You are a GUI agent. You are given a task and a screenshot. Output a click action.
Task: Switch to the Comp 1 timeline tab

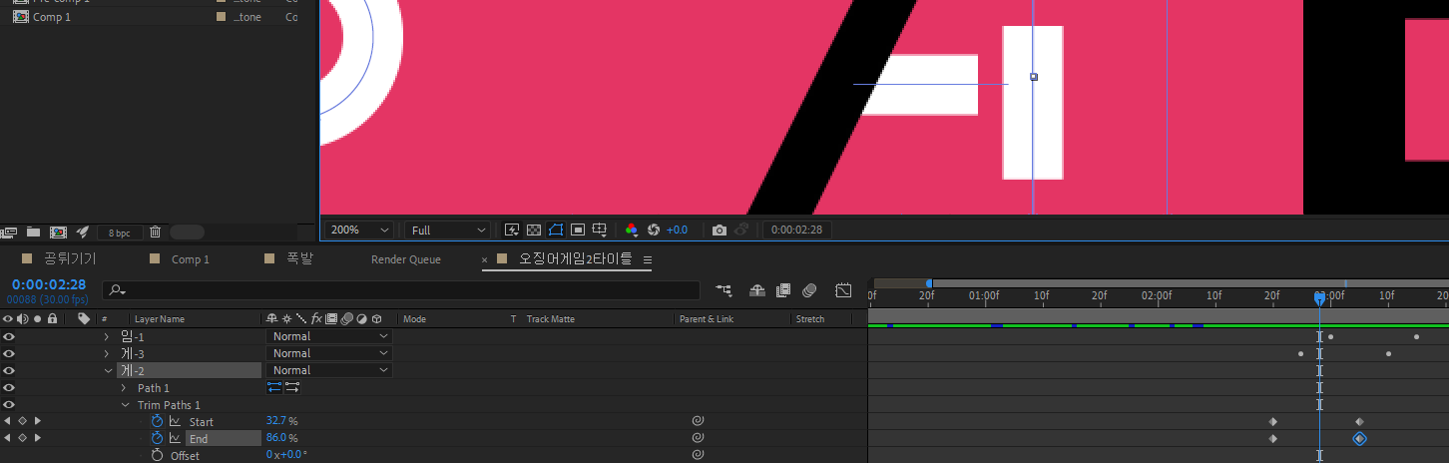click(191, 259)
